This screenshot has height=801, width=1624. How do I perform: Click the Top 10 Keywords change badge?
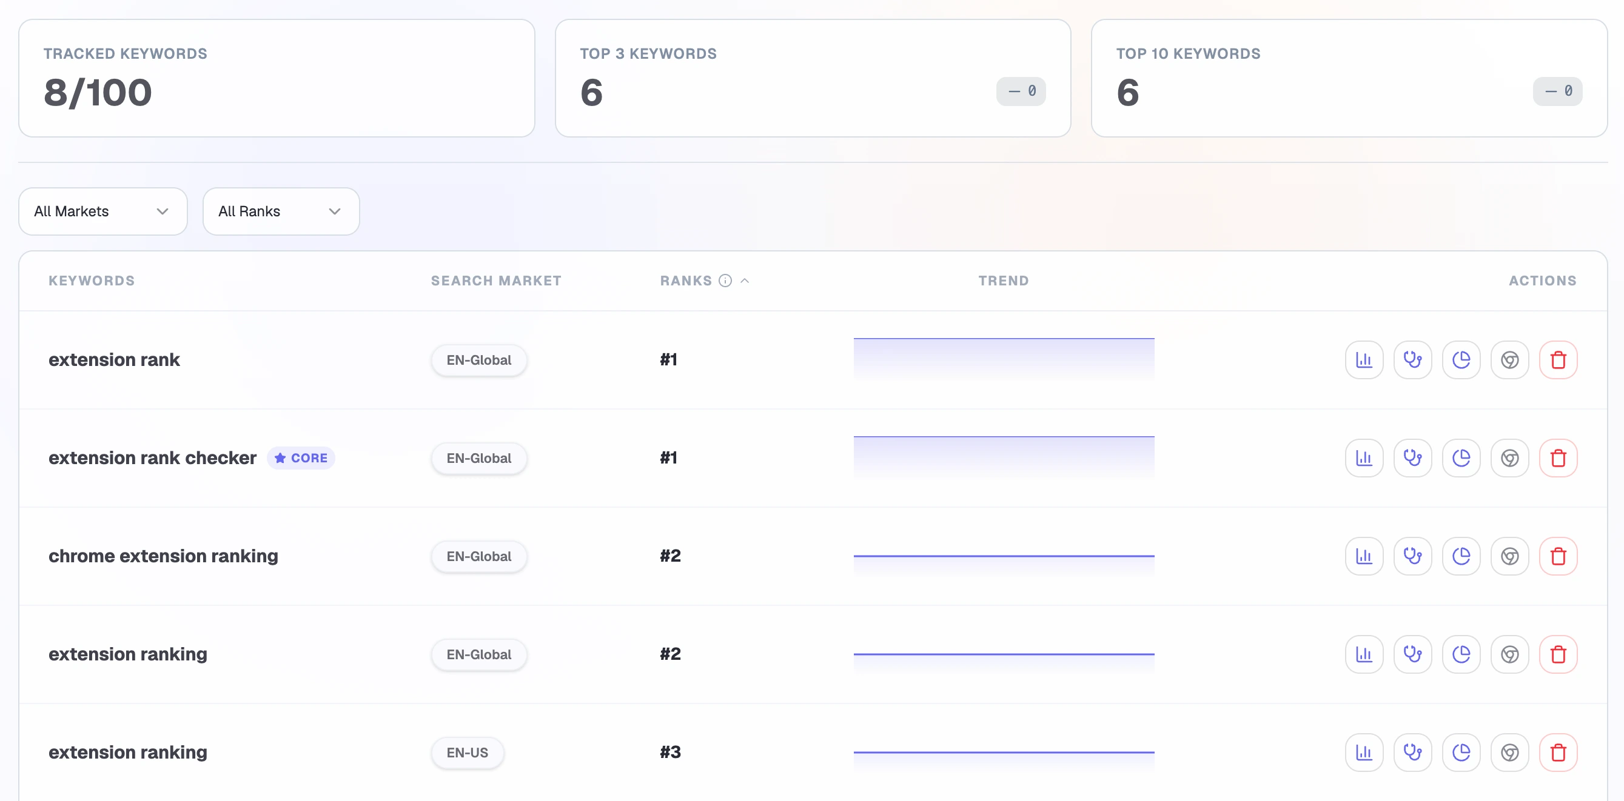tap(1557, 91)
